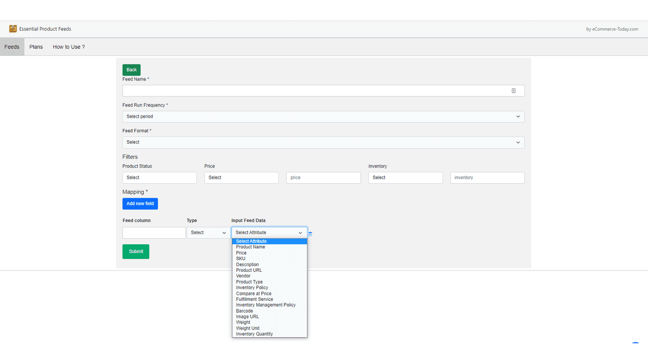Switch to the Plans tab
Viewport: 648px width, 364px height.
(36, 47)
